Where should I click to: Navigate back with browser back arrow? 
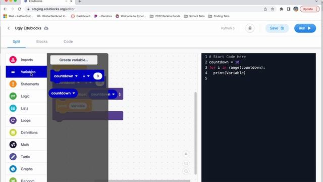(x=5, y=9)
